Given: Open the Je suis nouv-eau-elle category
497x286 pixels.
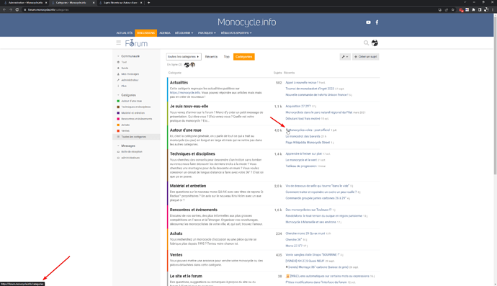Looking at the screenshot, I should coord(189,106).
